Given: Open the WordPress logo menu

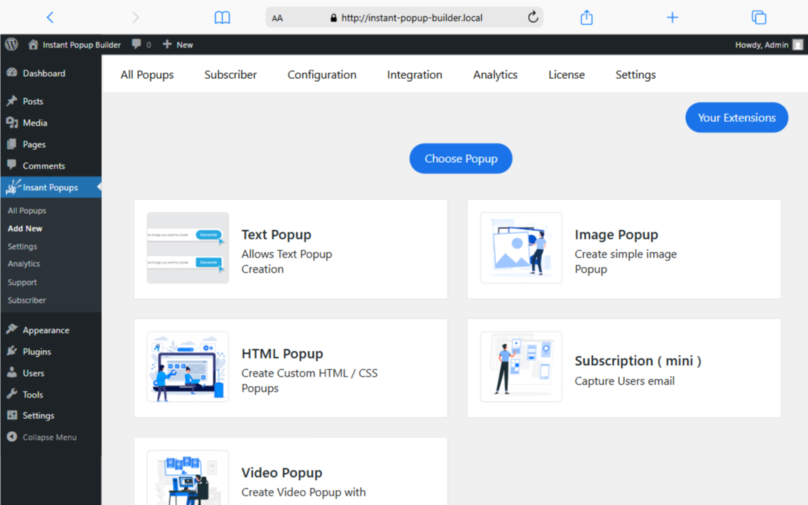Looking at the screenshot, I should 11,44.
